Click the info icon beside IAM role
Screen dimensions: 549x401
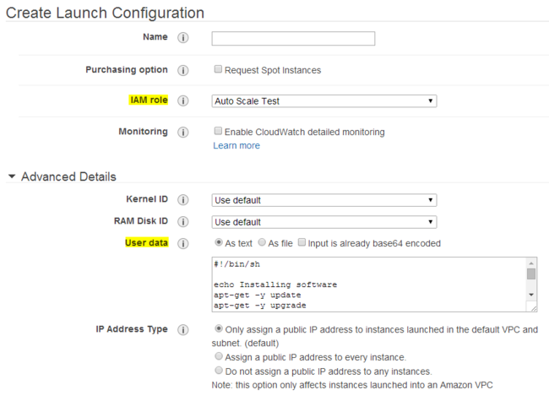click(183, 100)
